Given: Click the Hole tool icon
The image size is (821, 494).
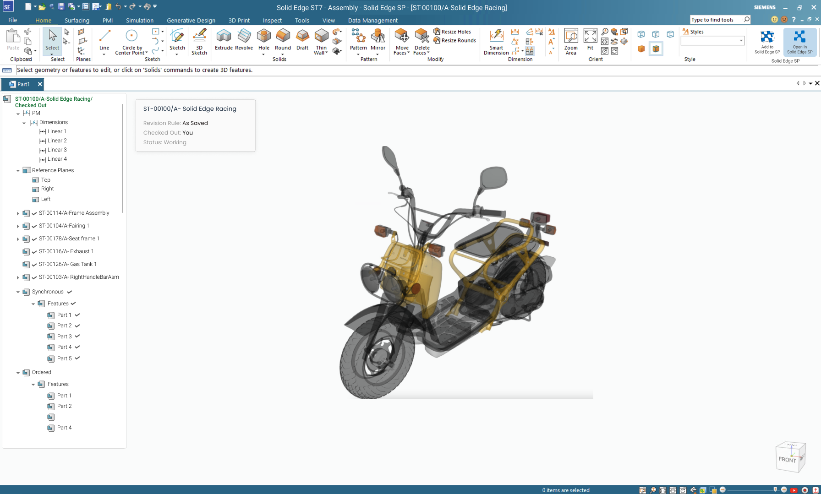Looking at the screenshot, I should [x=264, y=36].
